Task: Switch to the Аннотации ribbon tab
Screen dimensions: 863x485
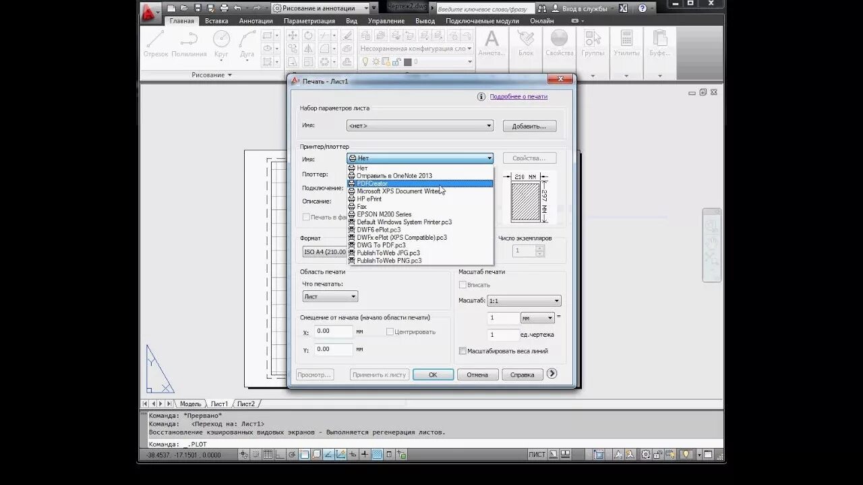Action: tap(256, 21)
